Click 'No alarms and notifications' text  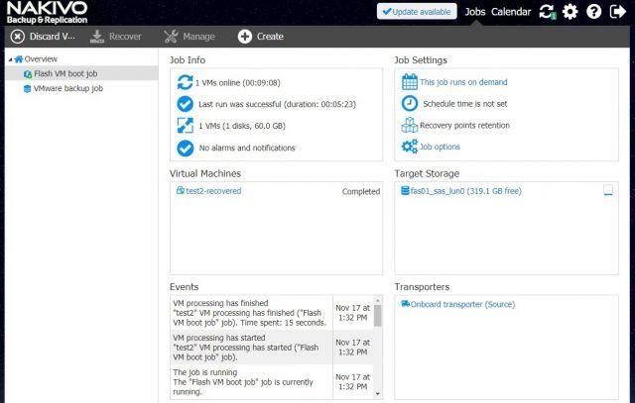tap(247, 148)
